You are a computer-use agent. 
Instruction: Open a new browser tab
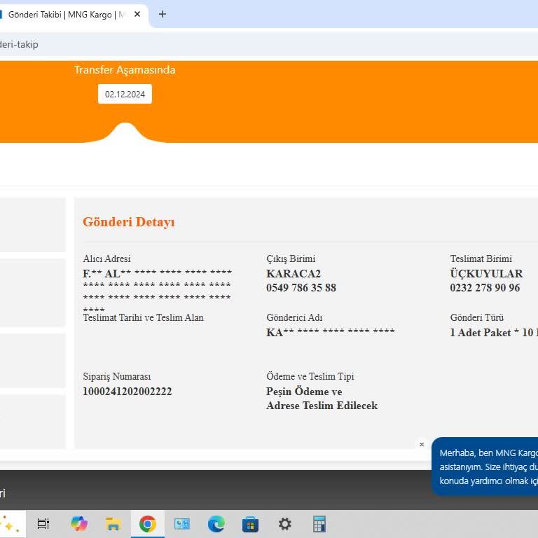[x=163, y=15]
